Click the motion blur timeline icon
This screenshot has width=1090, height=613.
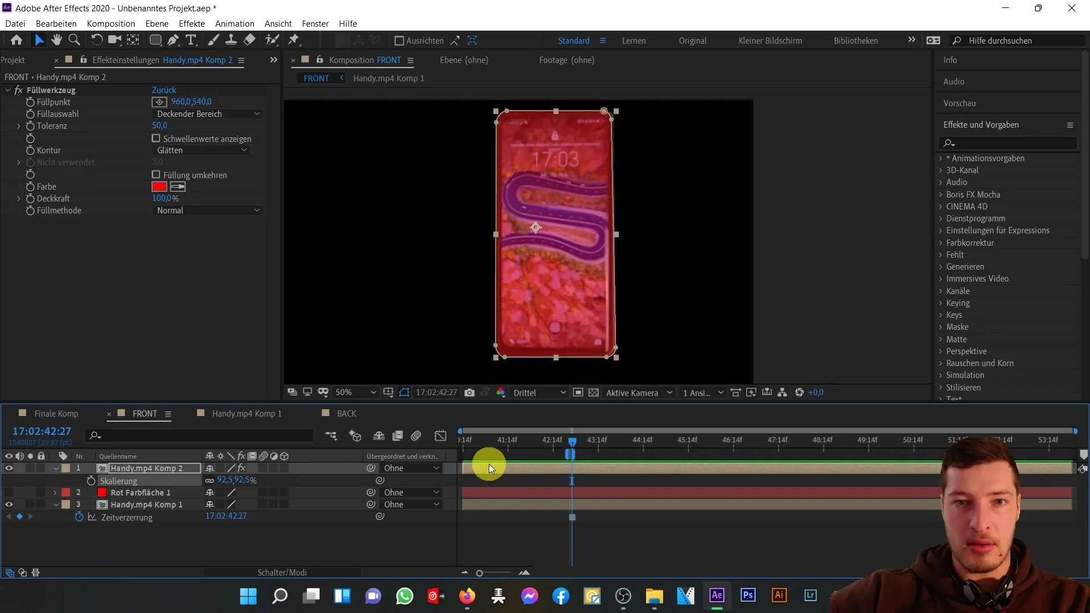coord(416,436)
